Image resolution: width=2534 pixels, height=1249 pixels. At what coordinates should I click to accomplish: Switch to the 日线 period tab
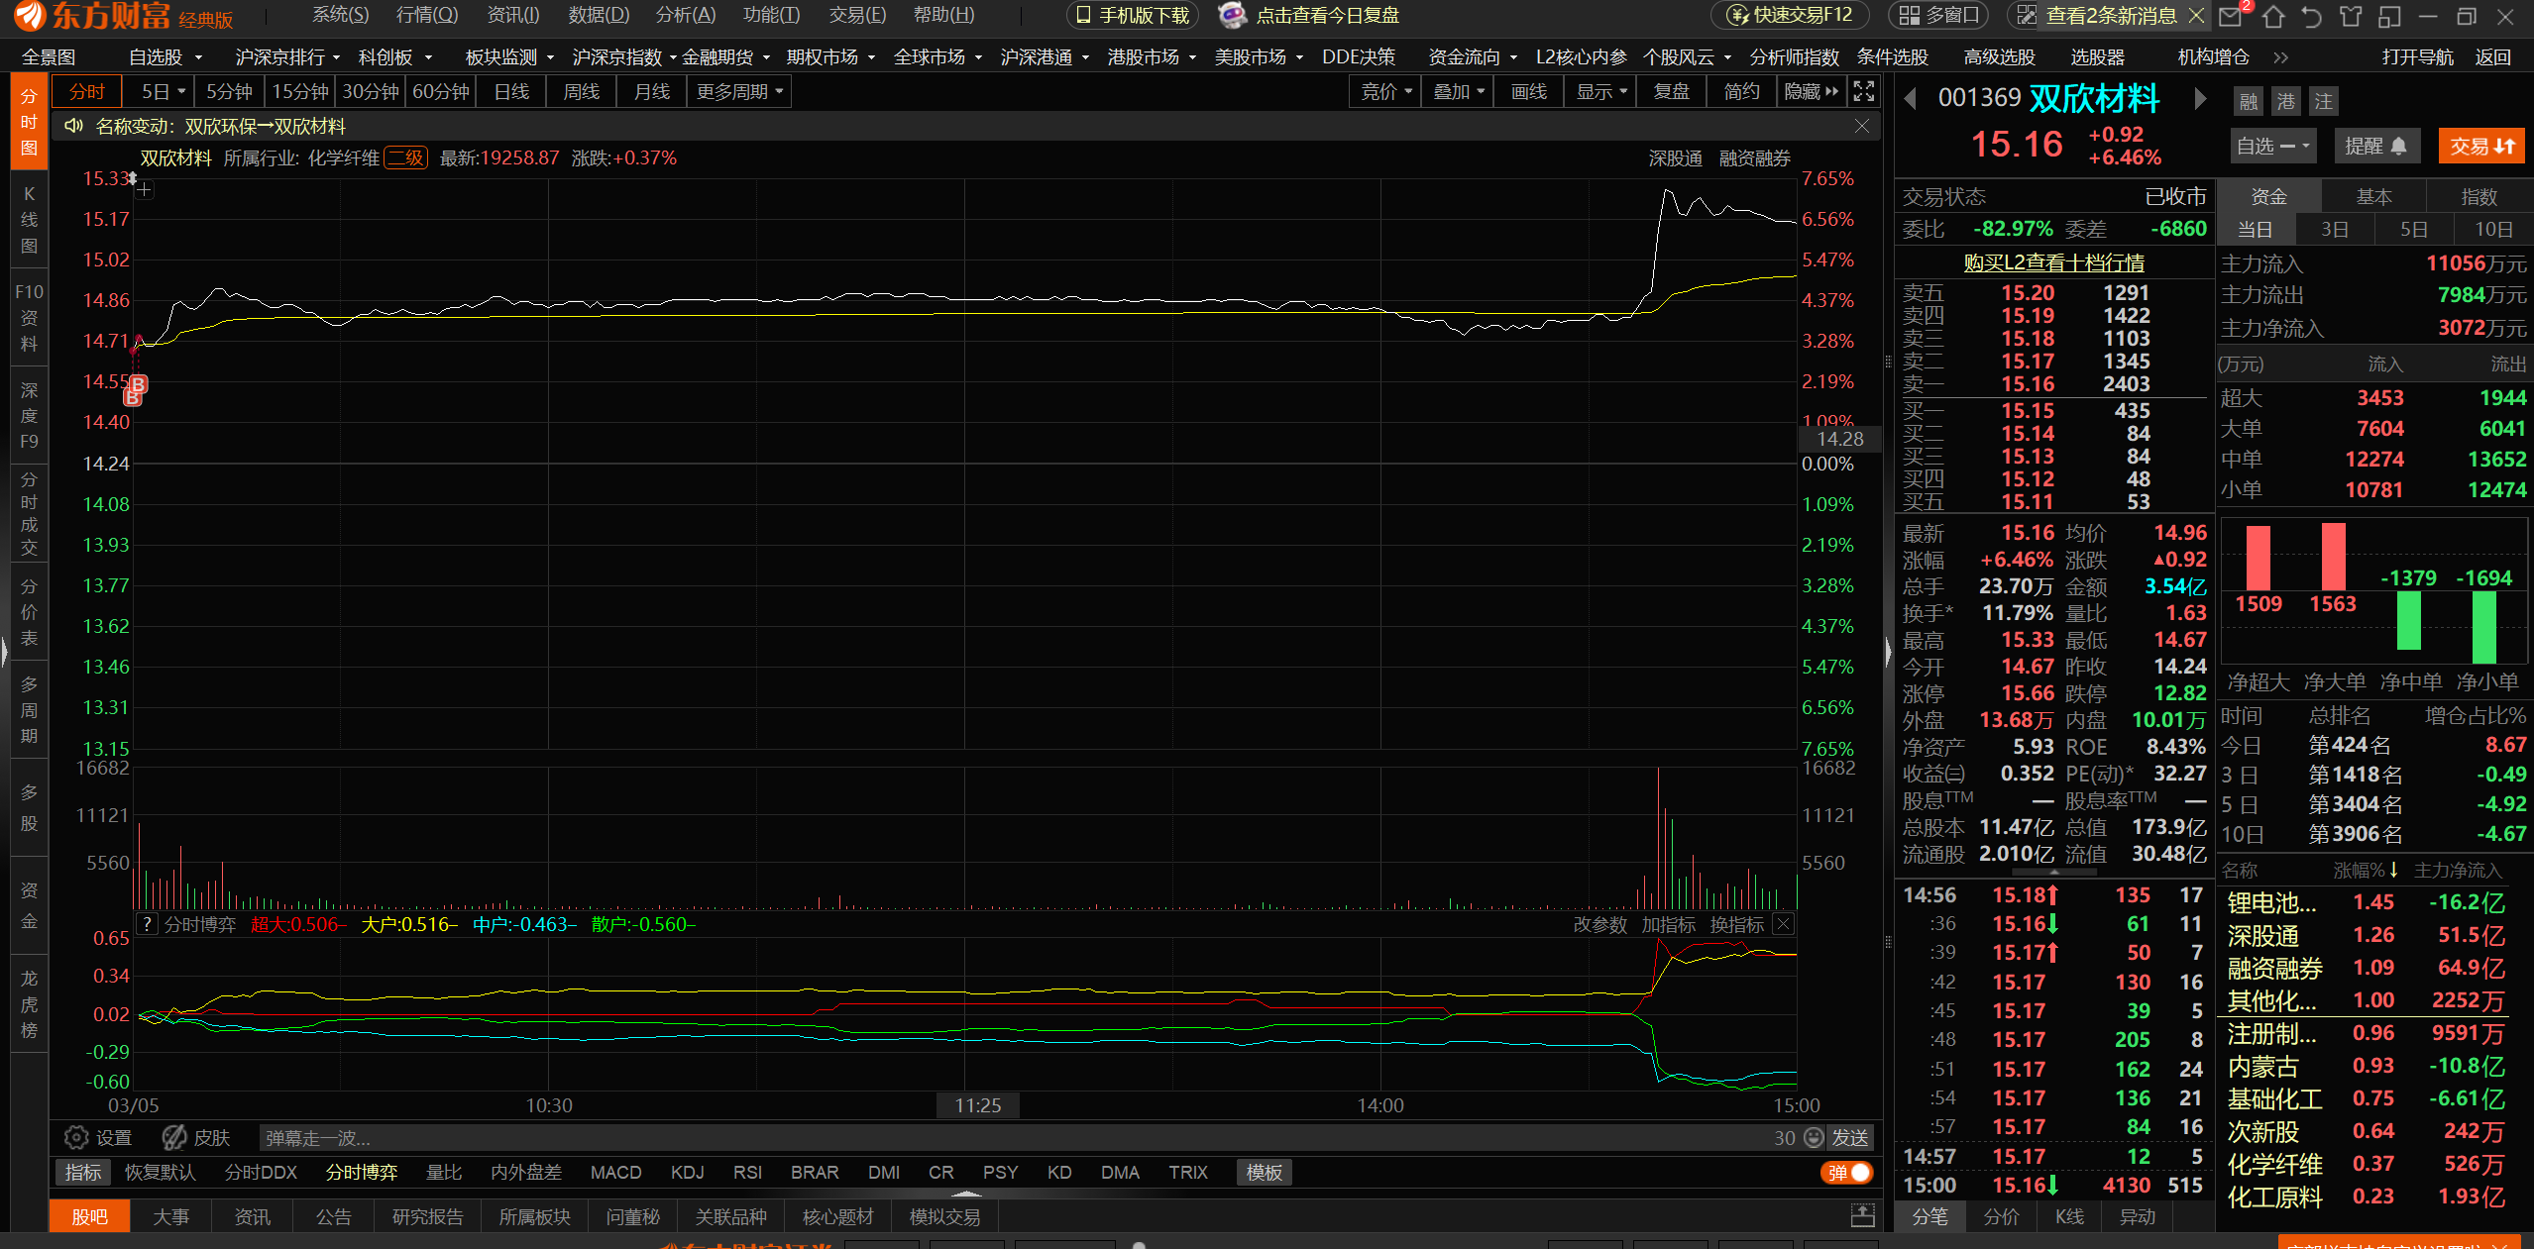(511, 91)
